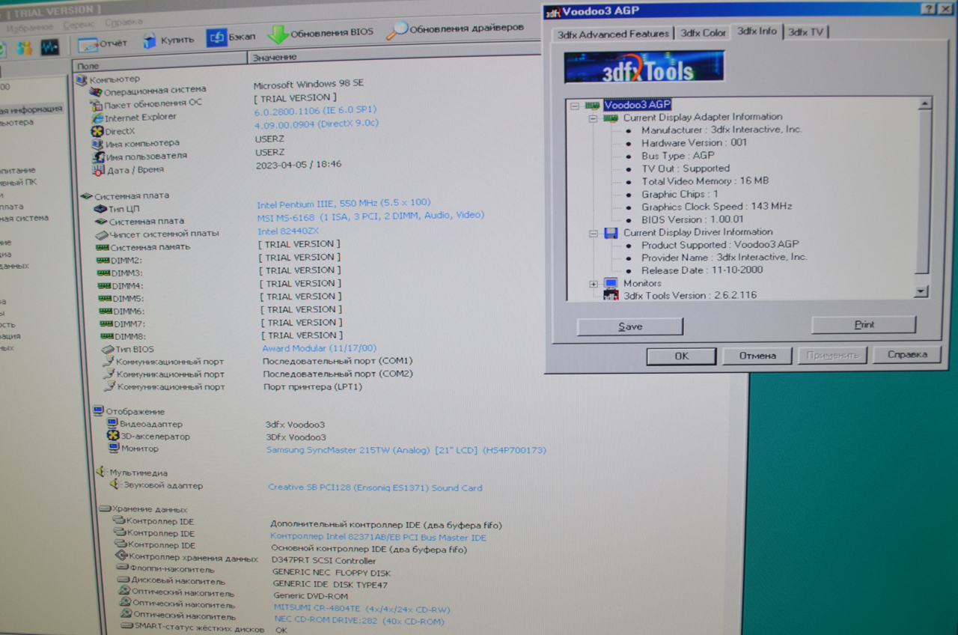Click the Отмена cancel button
Screen dimensions: 958x635
click(x=757, y=356)
